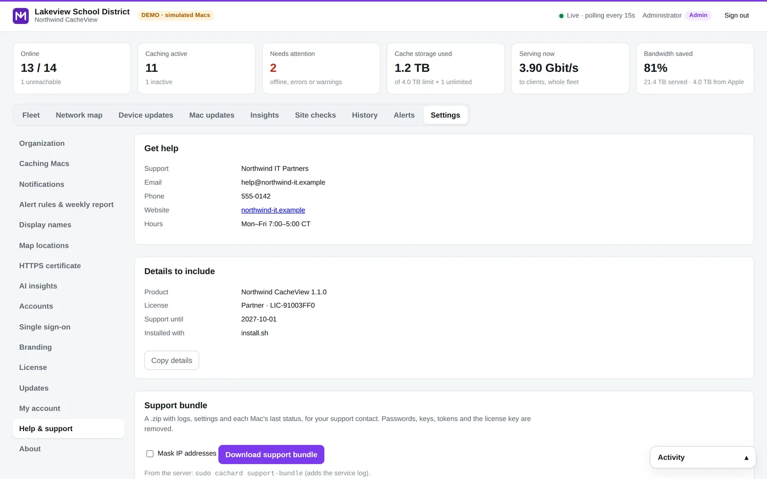Viewport: 767px width, 479px height.
Task: Open Organization settings in the sidebar
Action: pos(69,143)
